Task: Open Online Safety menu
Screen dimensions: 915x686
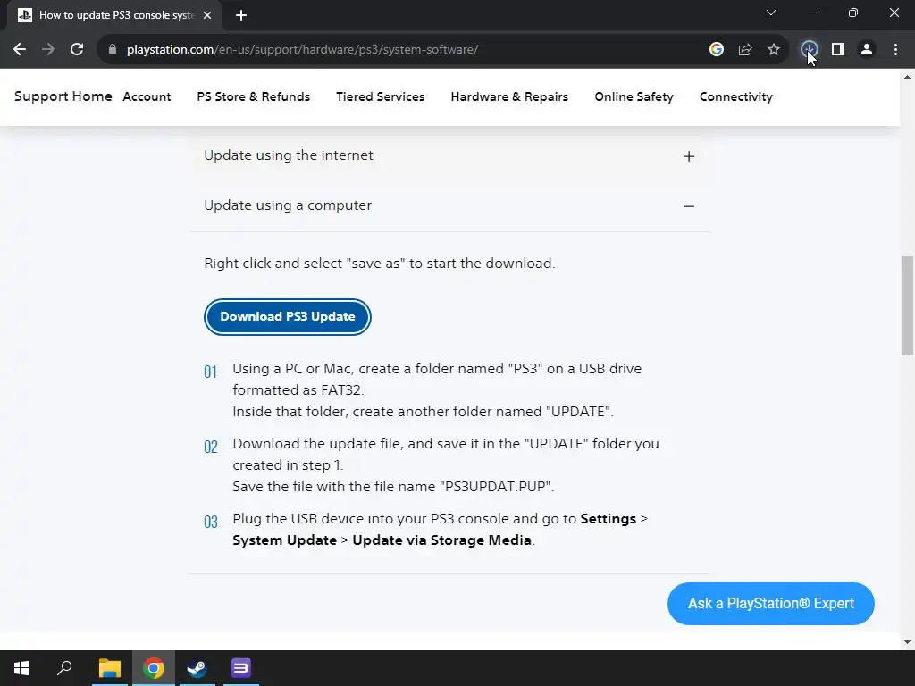Action: (634, 96)
